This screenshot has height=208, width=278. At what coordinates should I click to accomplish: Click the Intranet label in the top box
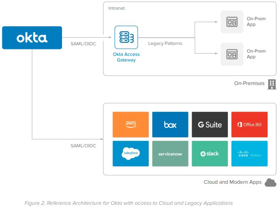117,8
